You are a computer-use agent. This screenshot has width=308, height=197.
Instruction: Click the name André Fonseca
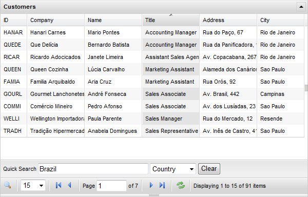pyautogui.click(x=107, y=94)
